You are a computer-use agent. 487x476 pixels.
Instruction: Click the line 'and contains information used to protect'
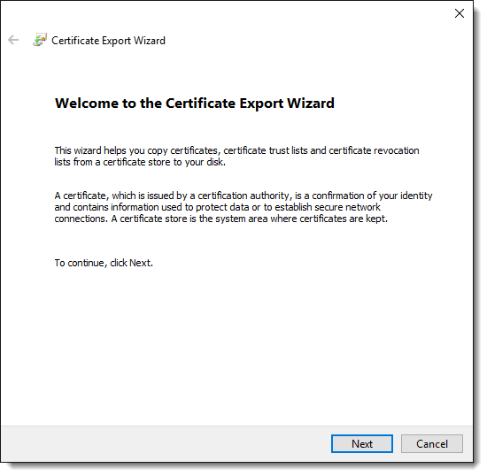[218, 207]
